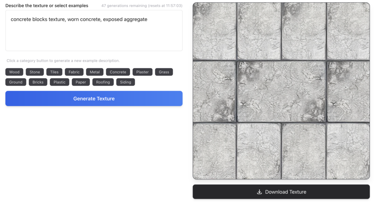Pick the Tiles category
The image size is (374, 202).
pos(54,72)
